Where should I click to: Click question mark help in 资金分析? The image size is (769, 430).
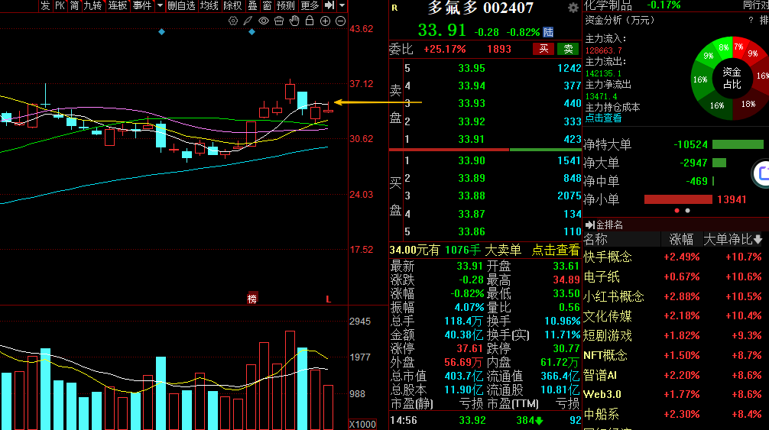751,20
